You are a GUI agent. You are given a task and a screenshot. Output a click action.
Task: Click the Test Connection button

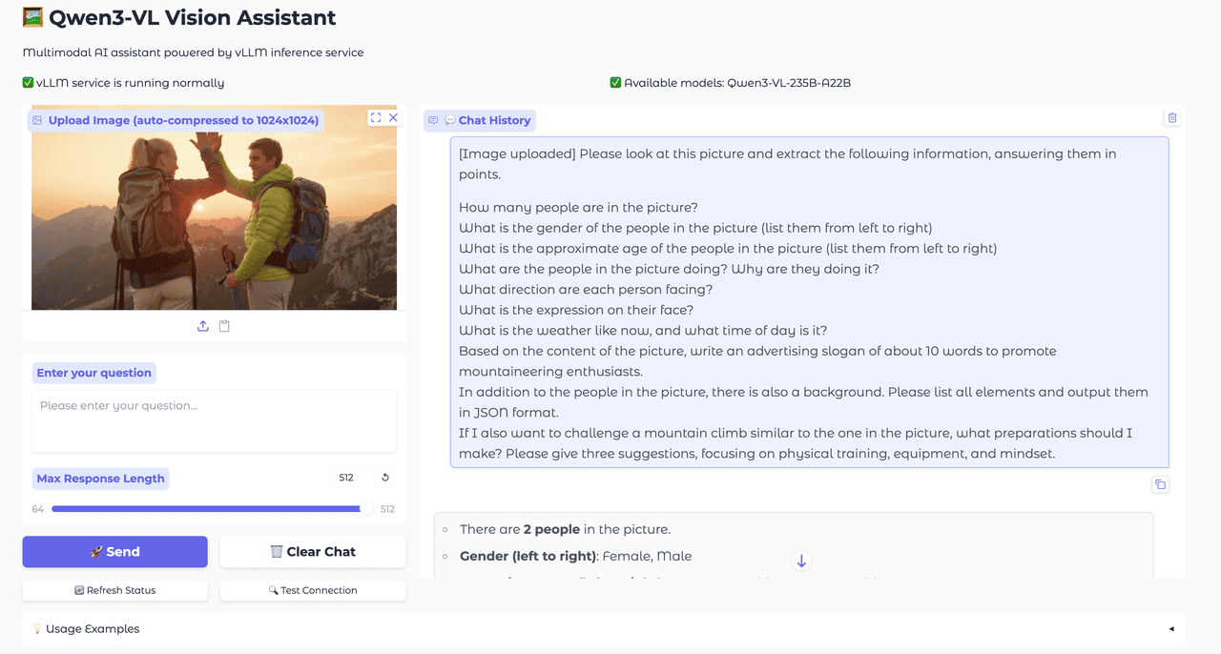pos(313,590)
